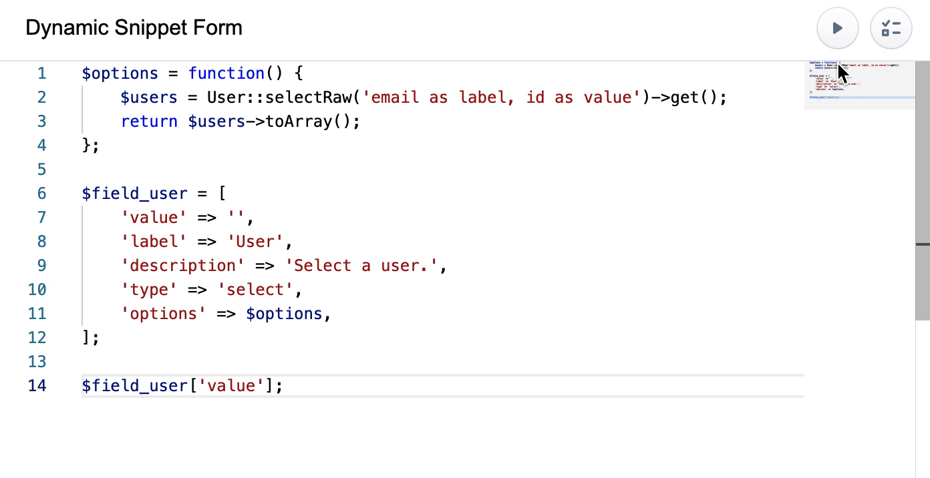Click line number 1 in the gutter

coord(41,73)
